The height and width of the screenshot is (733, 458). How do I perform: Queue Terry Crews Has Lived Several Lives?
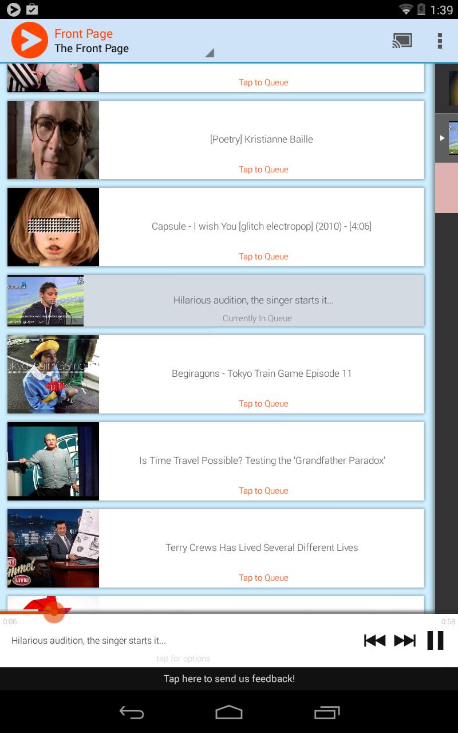263,578
